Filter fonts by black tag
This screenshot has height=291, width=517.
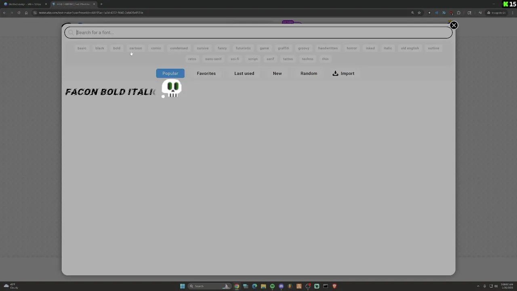tap(100, 48)
